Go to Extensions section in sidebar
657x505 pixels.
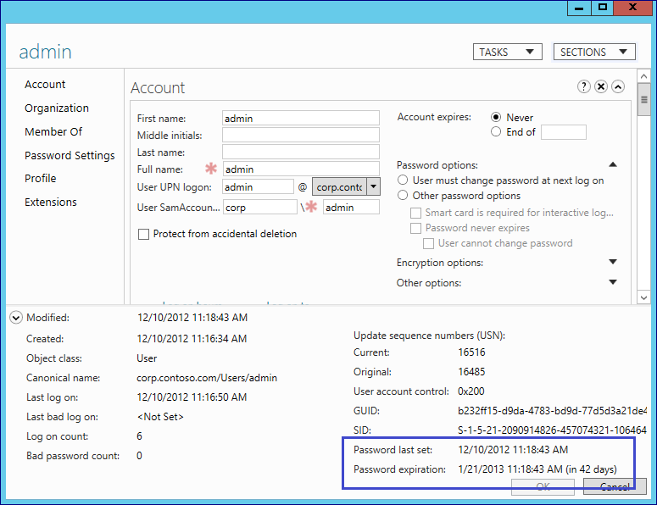coord(51,203)
